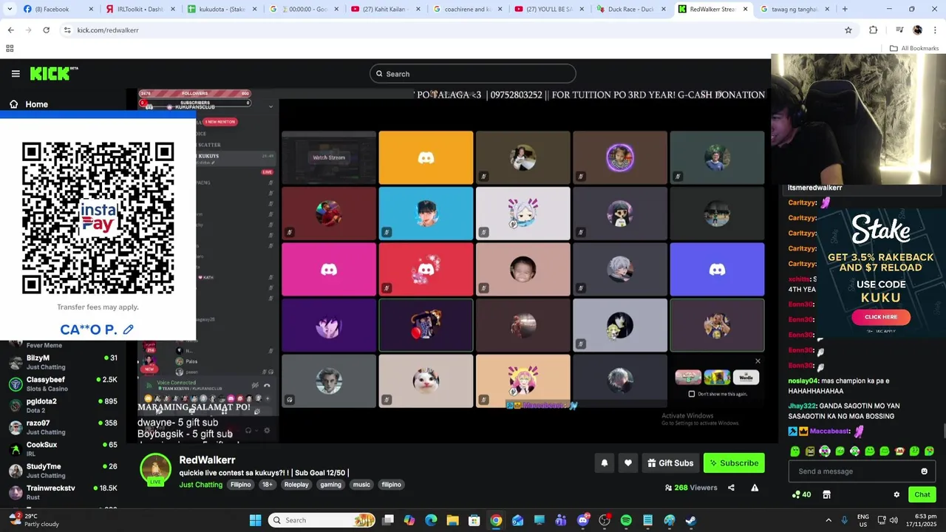
Task: Click the Gift Subs button
Action: 670,463
